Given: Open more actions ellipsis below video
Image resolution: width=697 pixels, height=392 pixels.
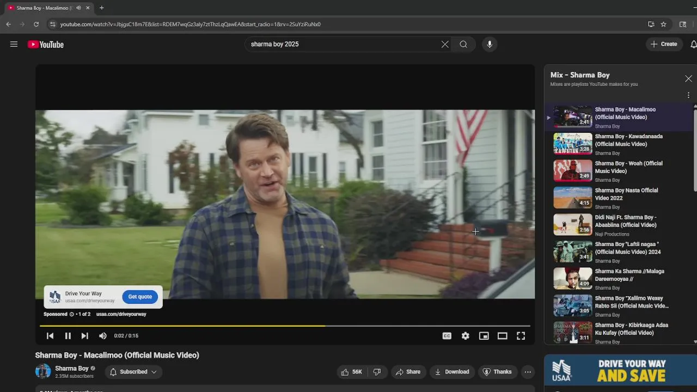Looking at the screenshot, I should click(528, 372).
